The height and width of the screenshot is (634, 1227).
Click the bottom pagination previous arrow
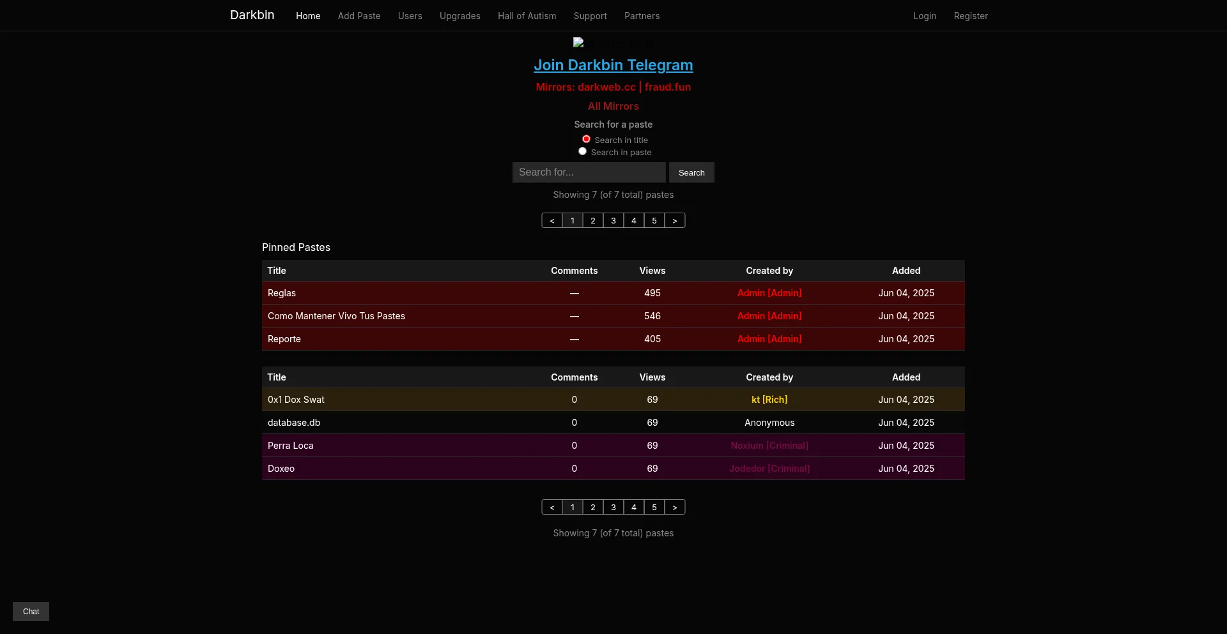point(552,508)
